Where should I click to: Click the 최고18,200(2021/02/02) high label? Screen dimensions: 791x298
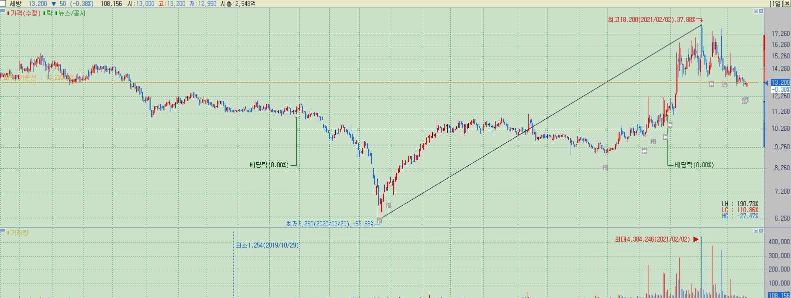(651, 20)
